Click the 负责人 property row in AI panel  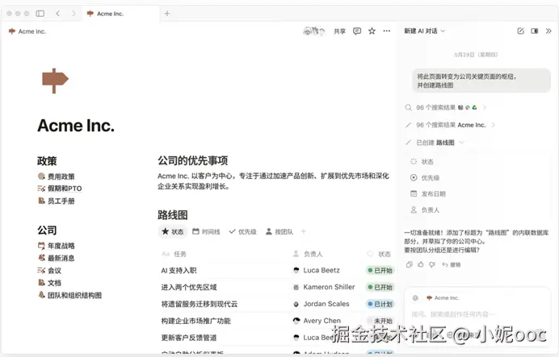pos(425,210)
